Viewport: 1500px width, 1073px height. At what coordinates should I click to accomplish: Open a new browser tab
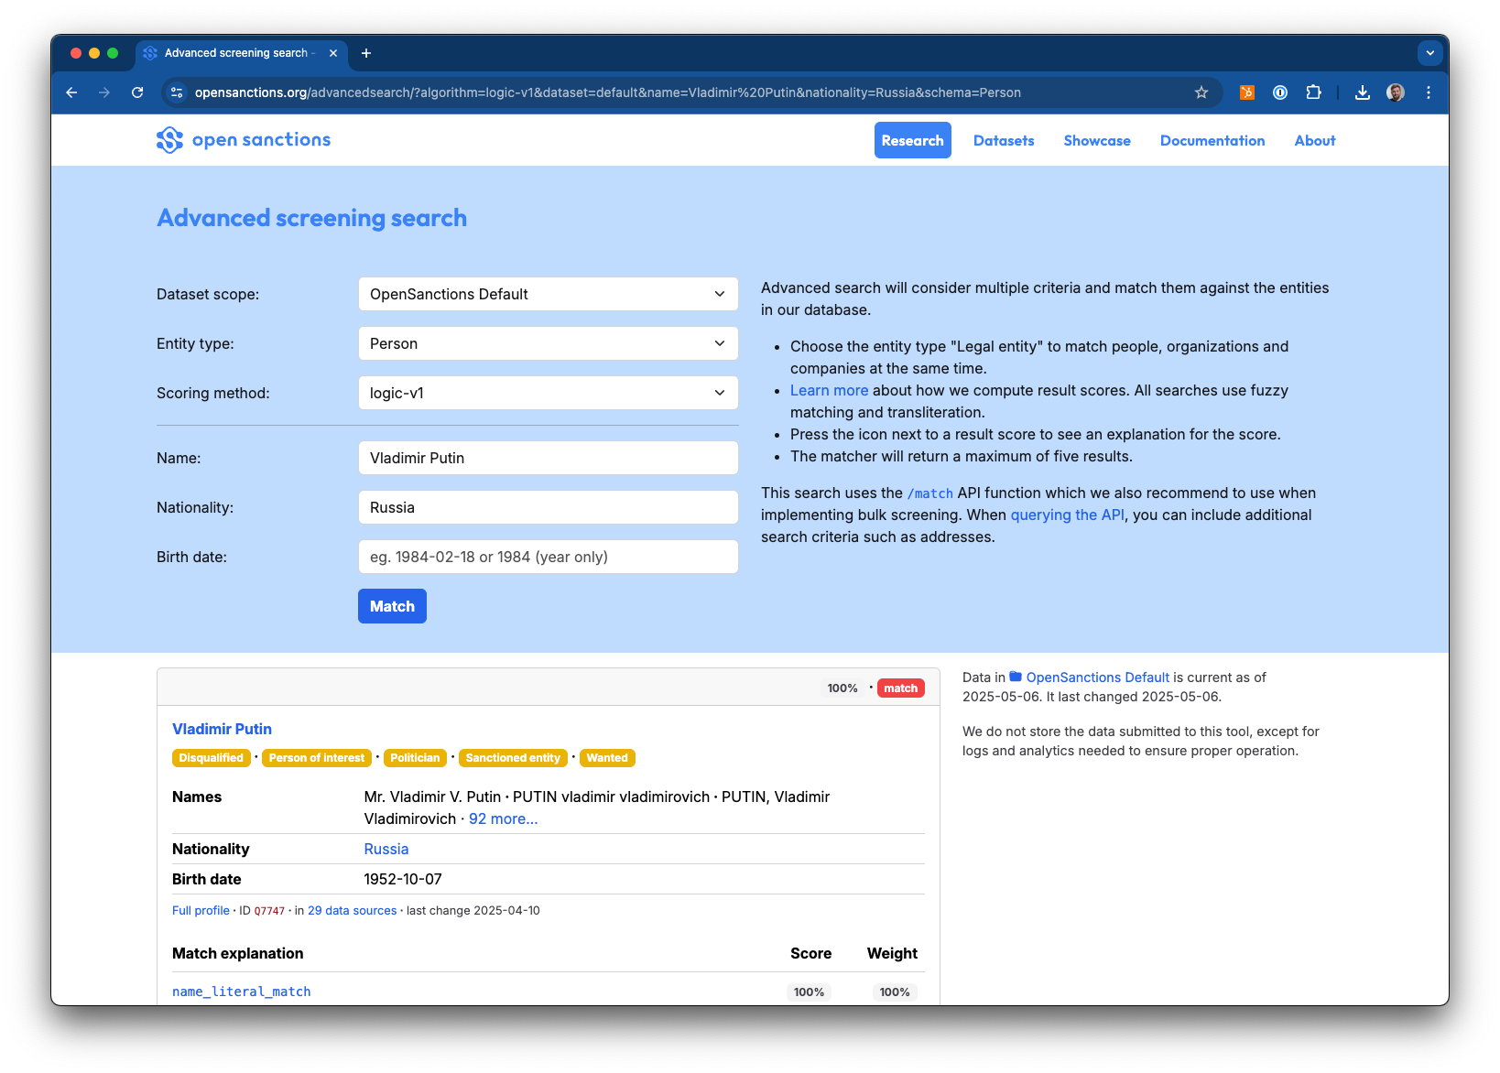366,53
